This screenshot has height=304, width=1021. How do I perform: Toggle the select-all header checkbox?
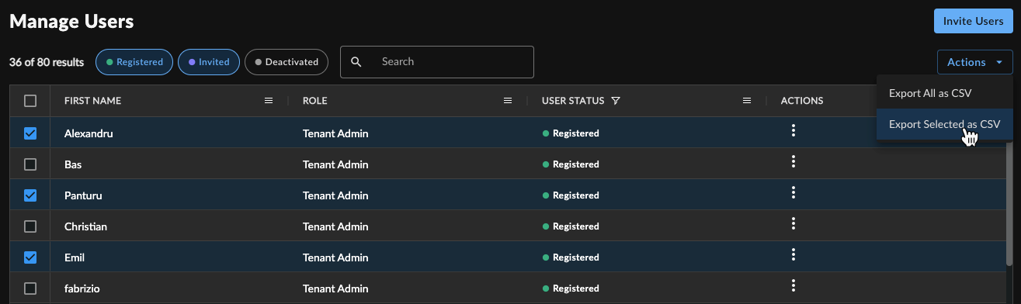point(30,101)
